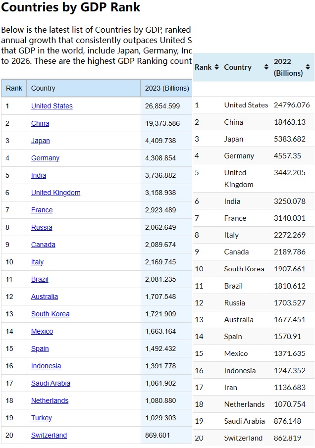Image resolution: width=315 pixels, height=448 pixels.
Task: Follow the Canada country link
Action: point(43,245)
